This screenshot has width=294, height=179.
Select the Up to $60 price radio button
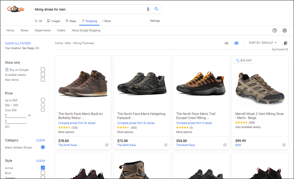click(x=42, y=100)
